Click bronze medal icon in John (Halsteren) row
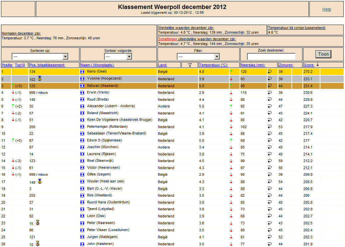The image size is (345, 247). pyautogui.click(x=38, y=243)
